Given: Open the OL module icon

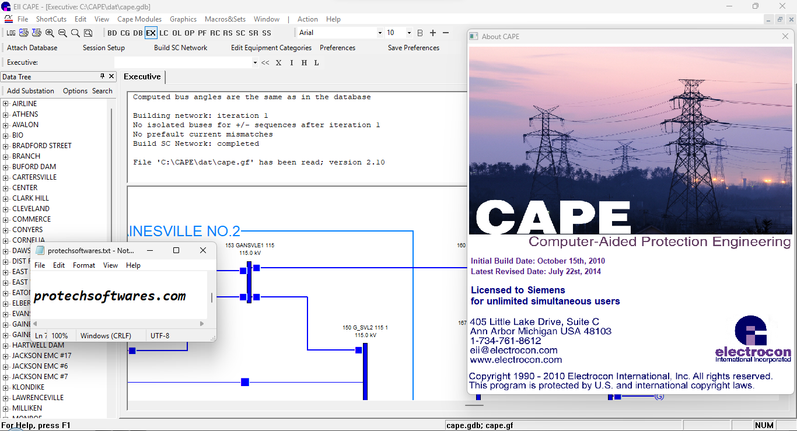Looking at the screenshot, I should 177,33.
